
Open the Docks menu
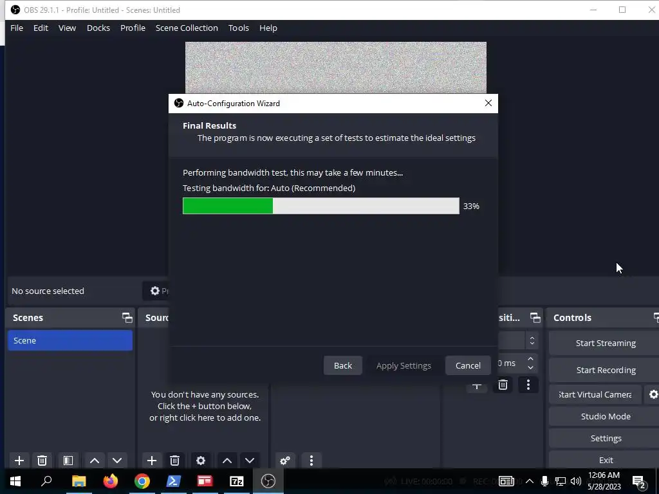98,28
